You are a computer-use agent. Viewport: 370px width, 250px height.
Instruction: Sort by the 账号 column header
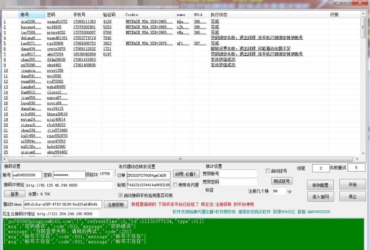click(x=25, y=15)
